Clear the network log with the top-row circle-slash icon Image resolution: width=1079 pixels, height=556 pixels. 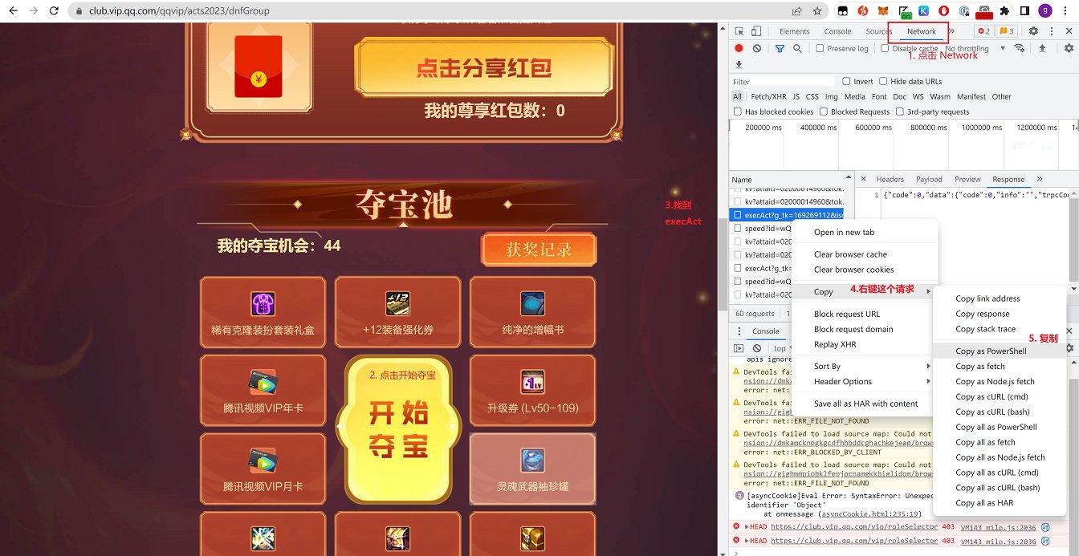(757, 48)
